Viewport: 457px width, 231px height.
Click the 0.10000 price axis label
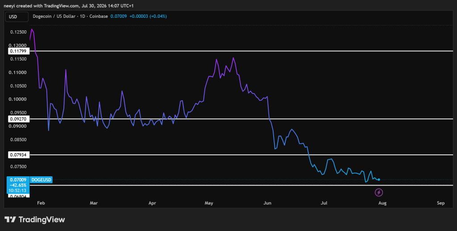[x=18, y=99]
